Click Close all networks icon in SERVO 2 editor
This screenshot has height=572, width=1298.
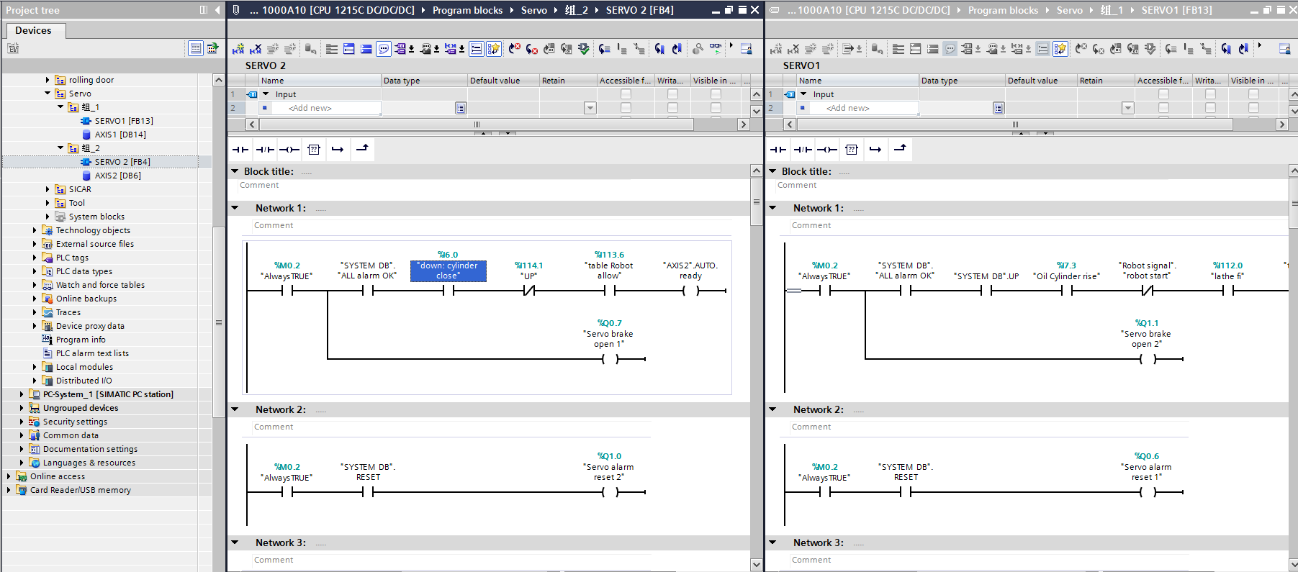tap(366, 49)
